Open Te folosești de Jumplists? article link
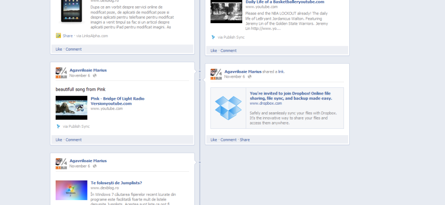The image size is (445, 205). coord(117,183)
